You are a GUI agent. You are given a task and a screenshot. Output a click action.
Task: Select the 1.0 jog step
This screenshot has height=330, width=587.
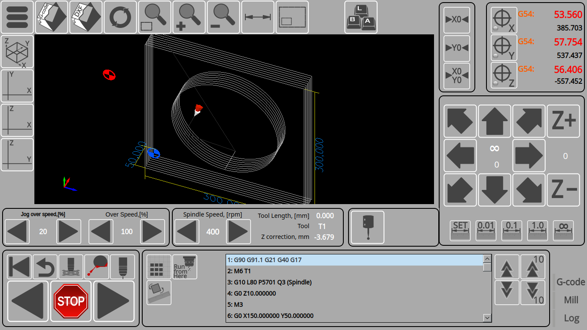point(538,230)
